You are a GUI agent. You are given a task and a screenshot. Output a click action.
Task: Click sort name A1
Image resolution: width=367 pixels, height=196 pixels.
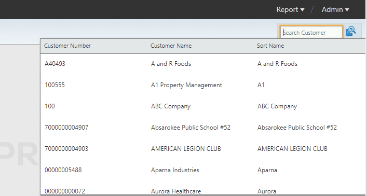[x=261, y=85]
